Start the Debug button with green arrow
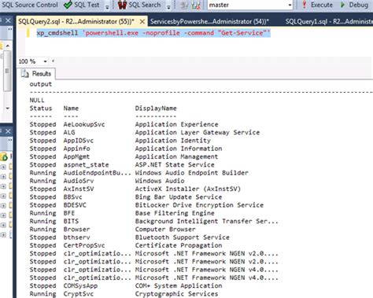 (354, 5)
